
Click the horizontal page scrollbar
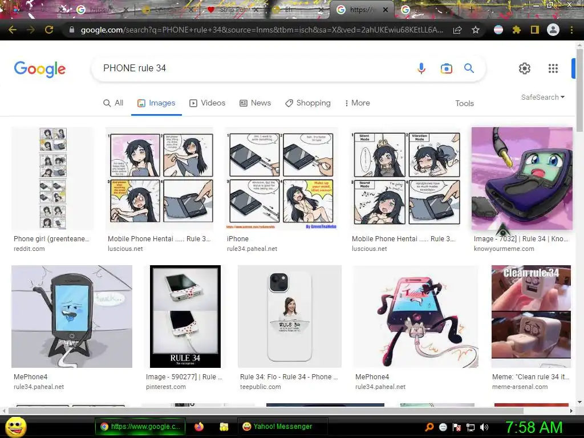[265, 411]
